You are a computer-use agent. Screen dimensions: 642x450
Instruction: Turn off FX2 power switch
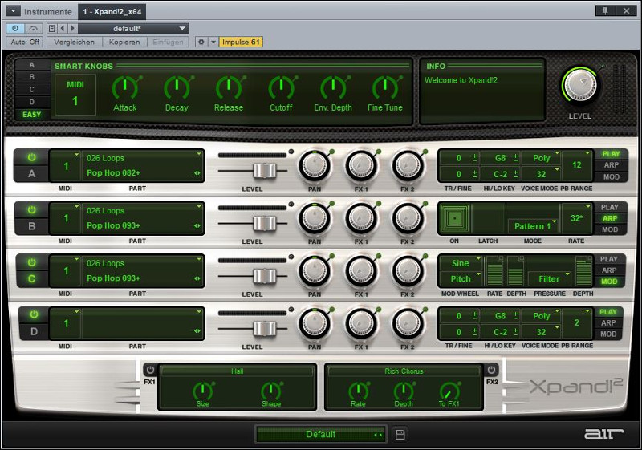tap(491, 370)
